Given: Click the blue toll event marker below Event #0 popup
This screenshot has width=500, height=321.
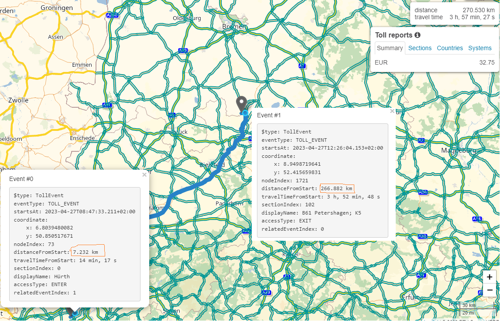Looking at the screenshot, I should click(x=75, y=313).
